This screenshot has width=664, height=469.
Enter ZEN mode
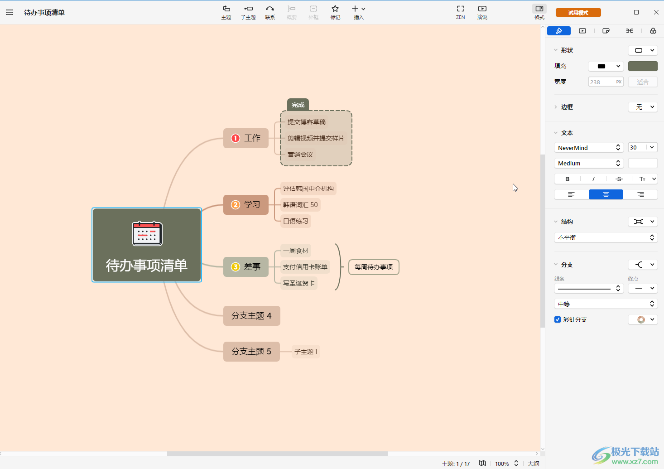[x=461, y=12]
